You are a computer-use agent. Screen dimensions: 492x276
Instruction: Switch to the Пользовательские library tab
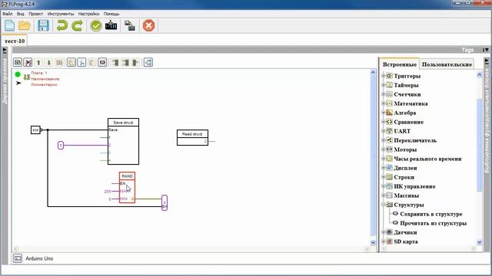coord(447,64)
